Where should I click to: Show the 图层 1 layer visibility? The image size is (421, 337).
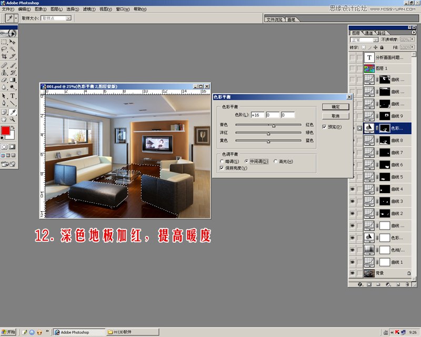352,68
